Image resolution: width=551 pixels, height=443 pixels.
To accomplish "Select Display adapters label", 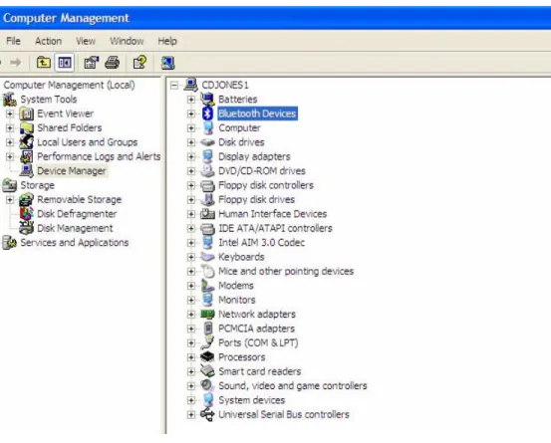I will click(254, 156).
